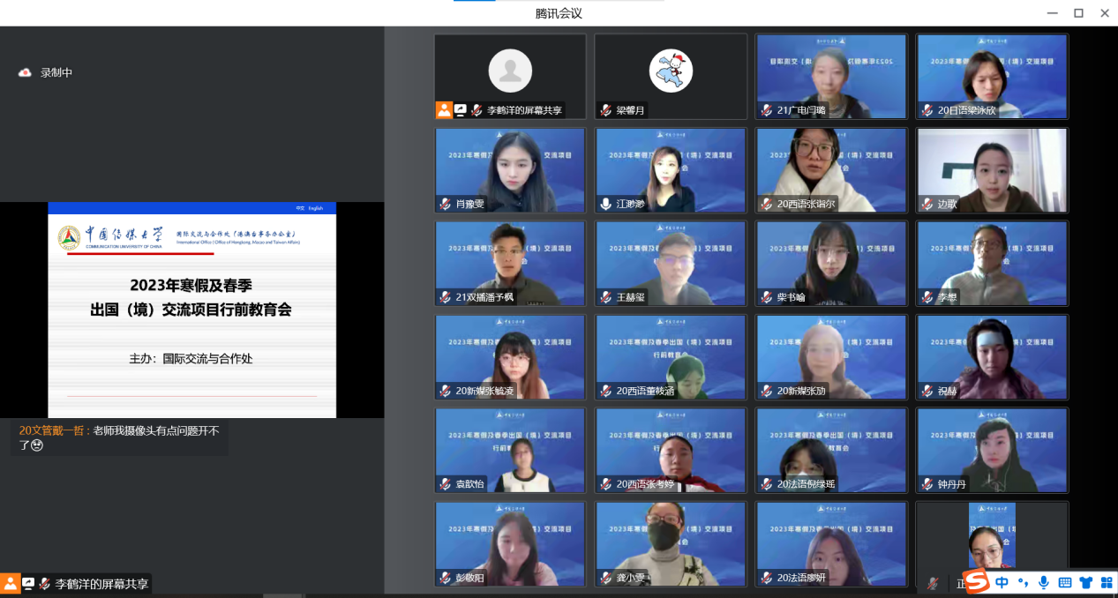Select the video tile of 王赫玺

tap(671, 263)
